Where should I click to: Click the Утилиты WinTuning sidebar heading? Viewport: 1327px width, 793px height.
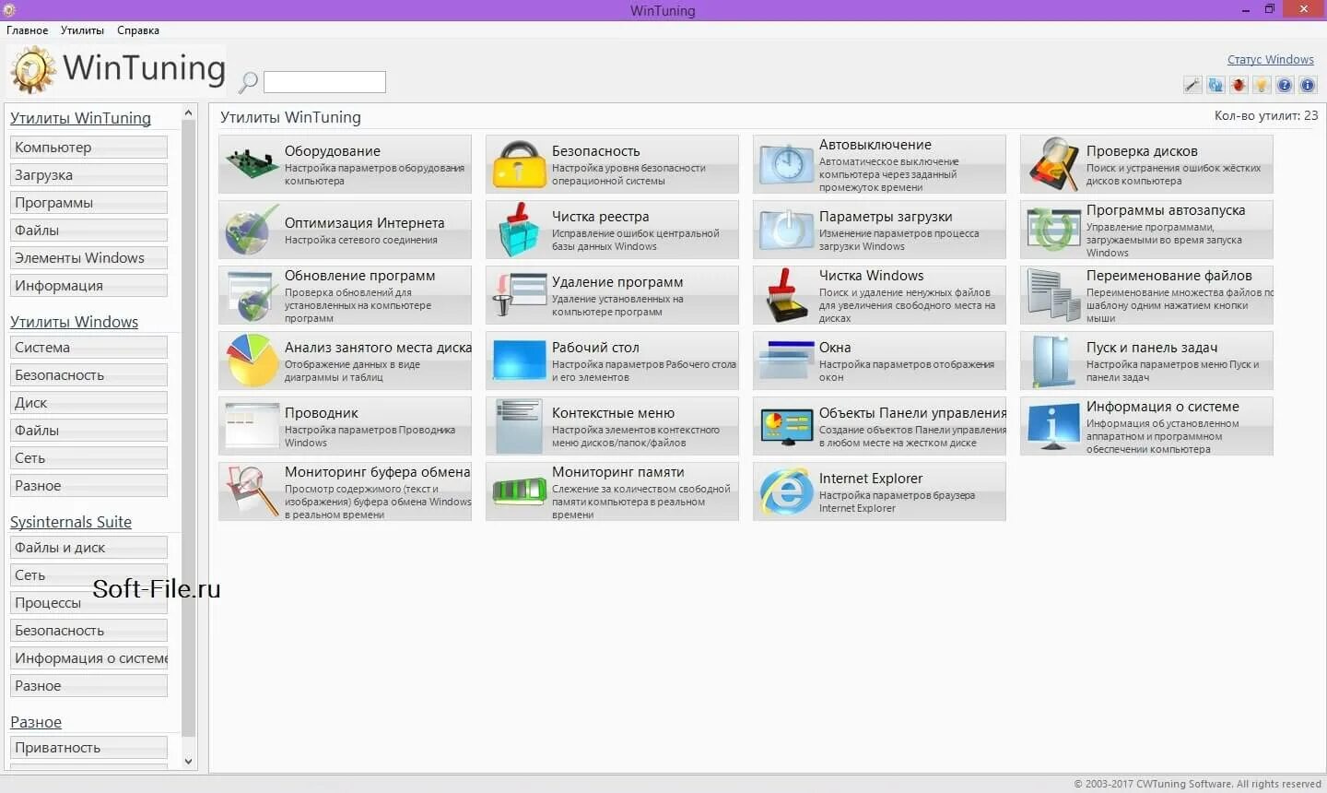pyautogui.click(x=80, y=118)
